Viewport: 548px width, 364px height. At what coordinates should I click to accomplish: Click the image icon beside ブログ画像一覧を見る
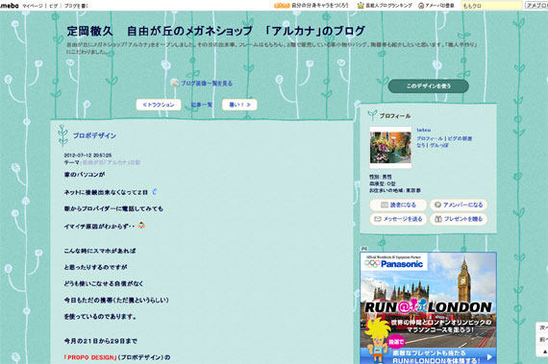(x=175, y=83)
